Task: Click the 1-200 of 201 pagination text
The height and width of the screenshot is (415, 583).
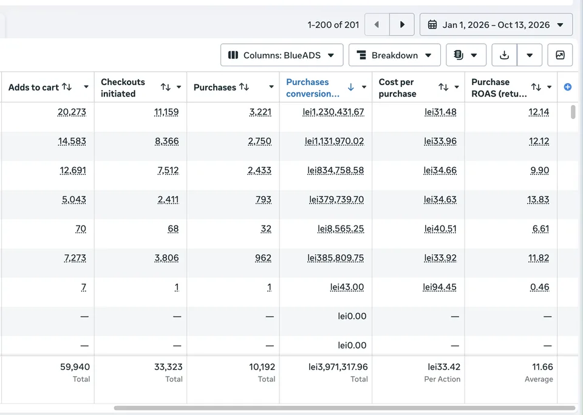Action: [x=333, y=25]
